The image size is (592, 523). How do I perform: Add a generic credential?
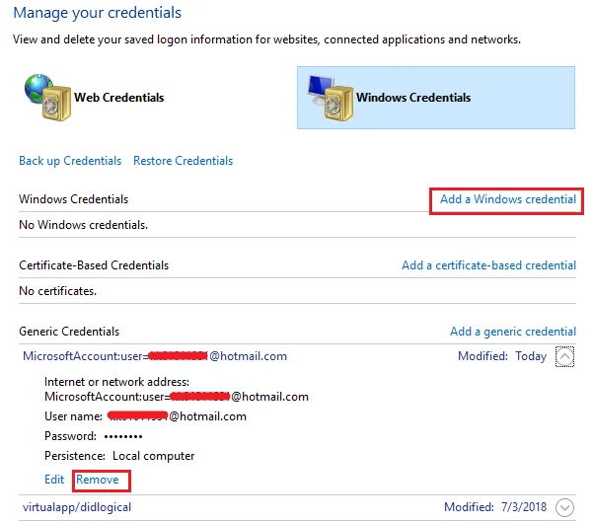pos(513,332)
